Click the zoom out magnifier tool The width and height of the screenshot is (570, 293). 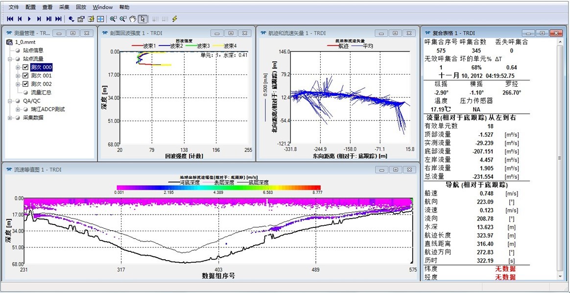[122, 19]
